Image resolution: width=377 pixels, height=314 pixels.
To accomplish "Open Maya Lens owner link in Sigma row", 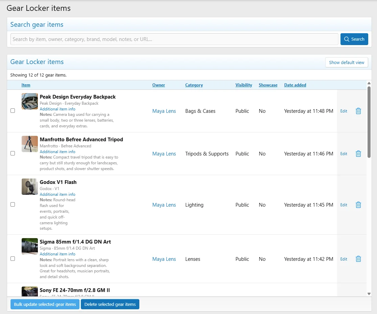I will point(164,259).
